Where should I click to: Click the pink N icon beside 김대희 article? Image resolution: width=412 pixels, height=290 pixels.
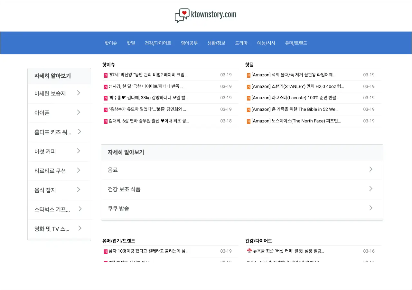coord(106,121)
